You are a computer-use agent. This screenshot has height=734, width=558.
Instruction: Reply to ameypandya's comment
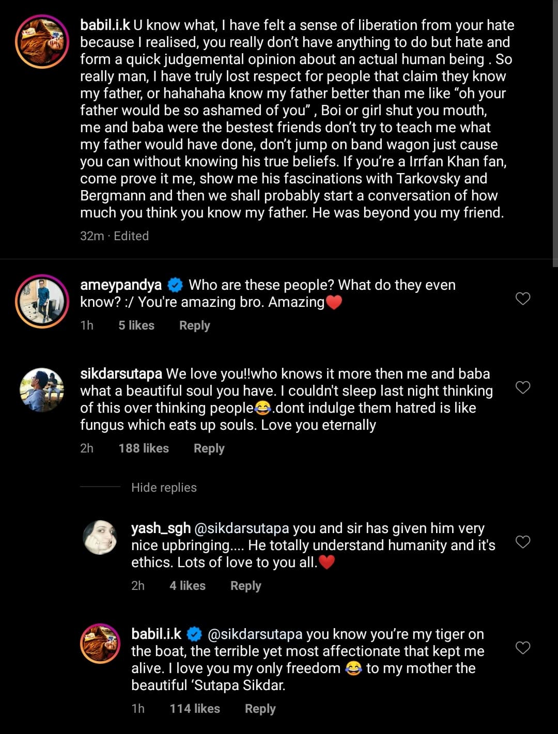coord(194,325)
